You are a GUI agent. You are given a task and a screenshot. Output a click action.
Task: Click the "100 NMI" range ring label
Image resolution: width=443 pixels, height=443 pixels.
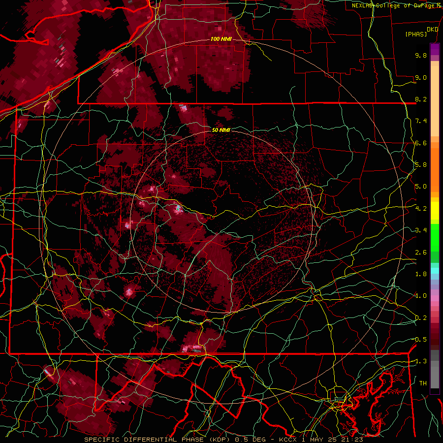click(x=221, y=39)
